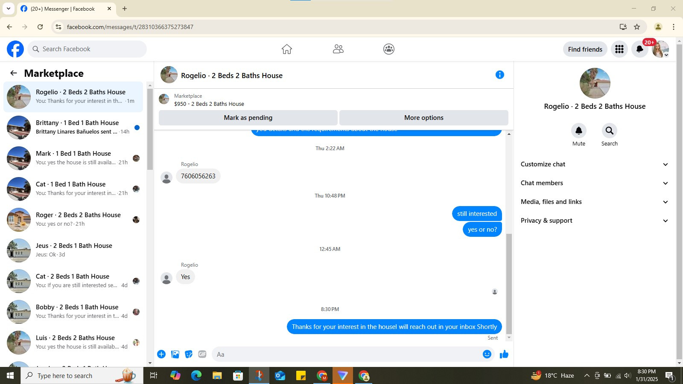
Task: Show hidden system tray icons
Action: (x=587, y=375)
